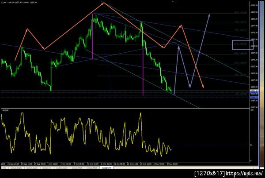Click the 100.0 Fibonacci level label
265x178 pixels.
[240, 12]
